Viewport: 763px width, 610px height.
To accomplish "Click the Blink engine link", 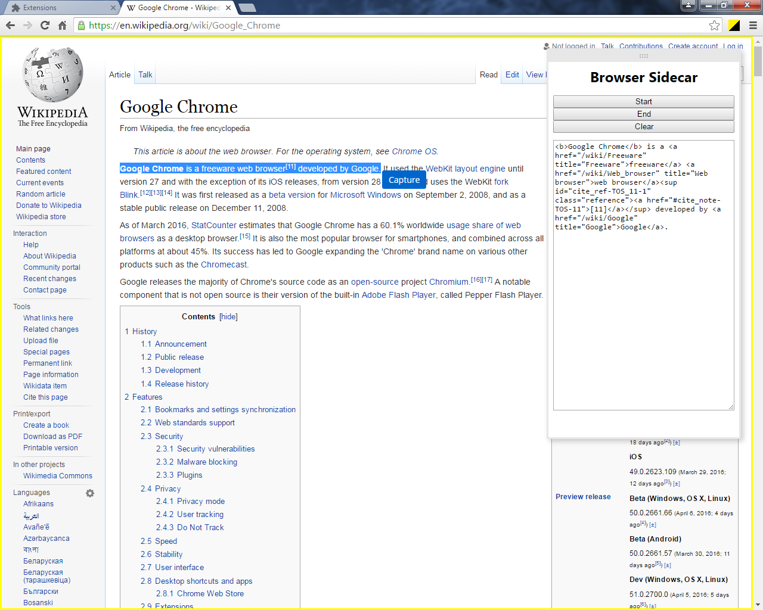I will pyautogui.click(x=129, y=195).
